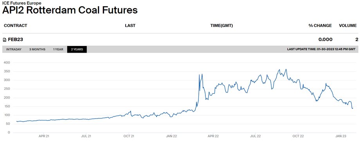Switch to the INTRADAY tab

click(14, 49)
